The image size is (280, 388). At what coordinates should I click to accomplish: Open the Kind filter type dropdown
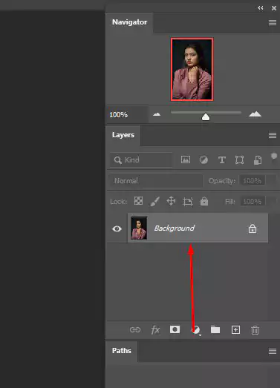141,160
